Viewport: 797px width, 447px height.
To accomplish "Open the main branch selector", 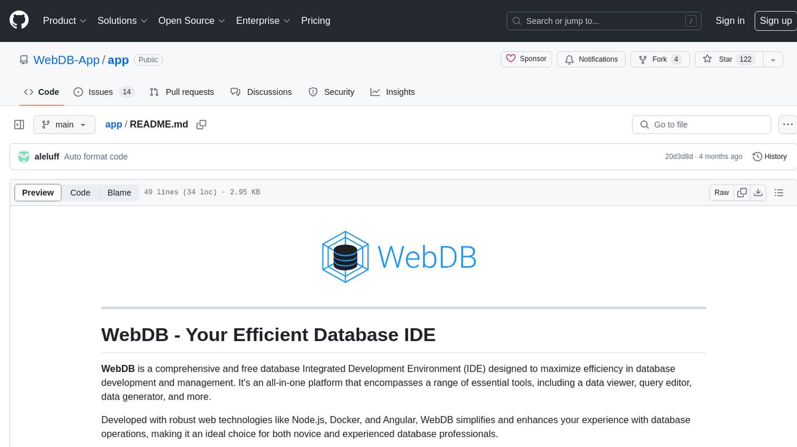I will tap(64, 125).
